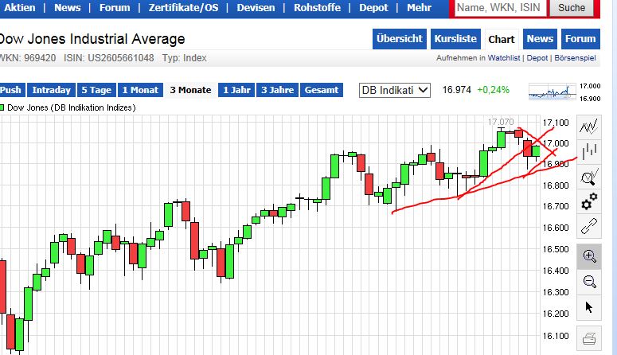Switch to the blue News tab
This screenshot has height=355, width=617.
[540, 39]
